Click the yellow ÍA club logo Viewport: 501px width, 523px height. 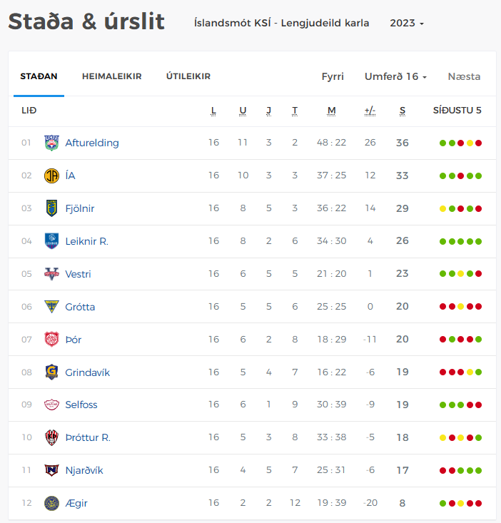tap(51, 176)
